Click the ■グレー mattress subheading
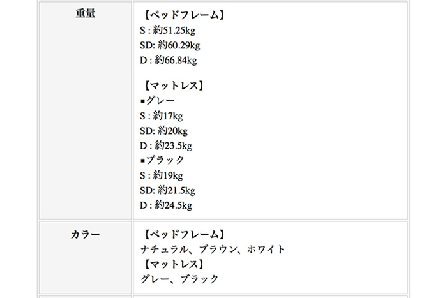This screenshot has height=298, width=447. pos(157,101)
